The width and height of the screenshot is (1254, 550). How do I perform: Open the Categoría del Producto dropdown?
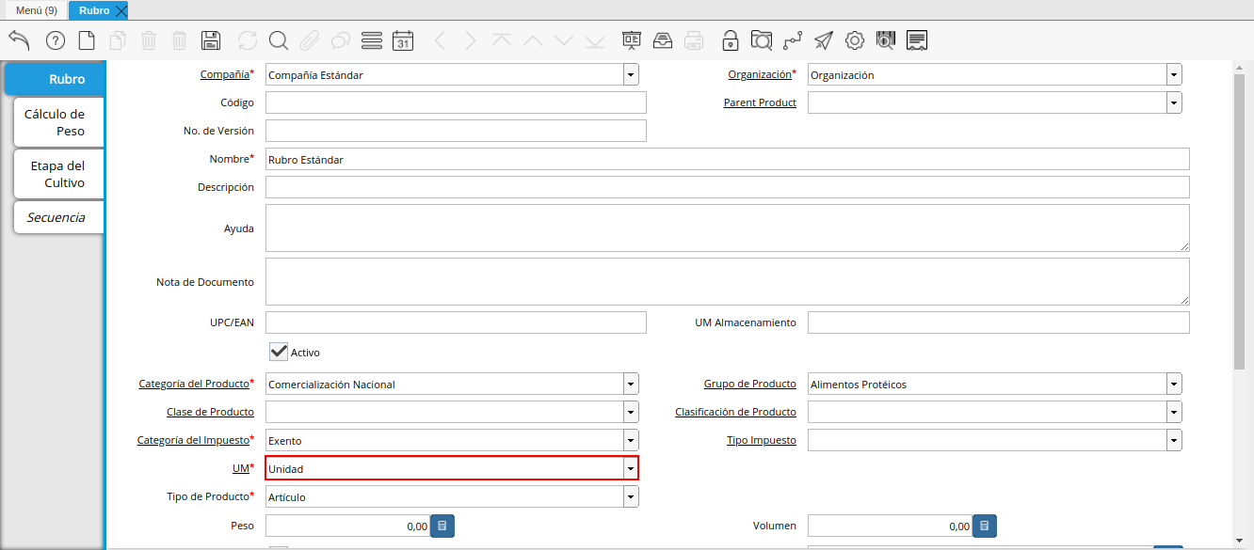[x=630, y=385]
